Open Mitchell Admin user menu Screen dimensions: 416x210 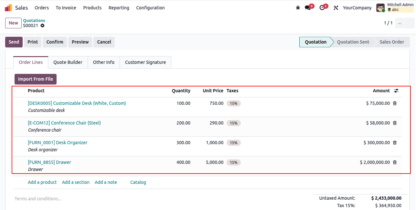pos(395,7)
